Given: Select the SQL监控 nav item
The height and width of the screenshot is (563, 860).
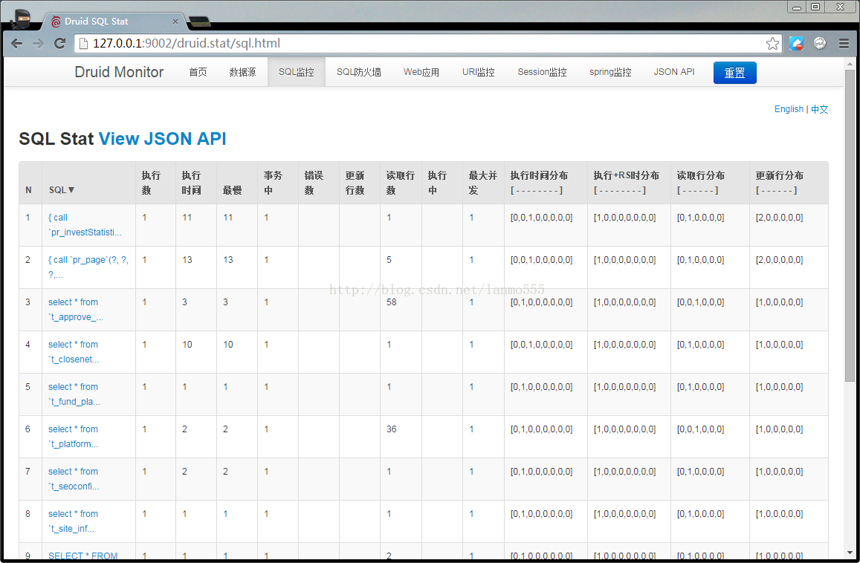Looking at the screenshot, I should tap(296, 72).
